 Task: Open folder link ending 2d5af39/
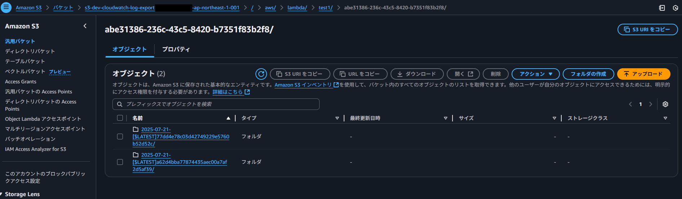(180, 162)
